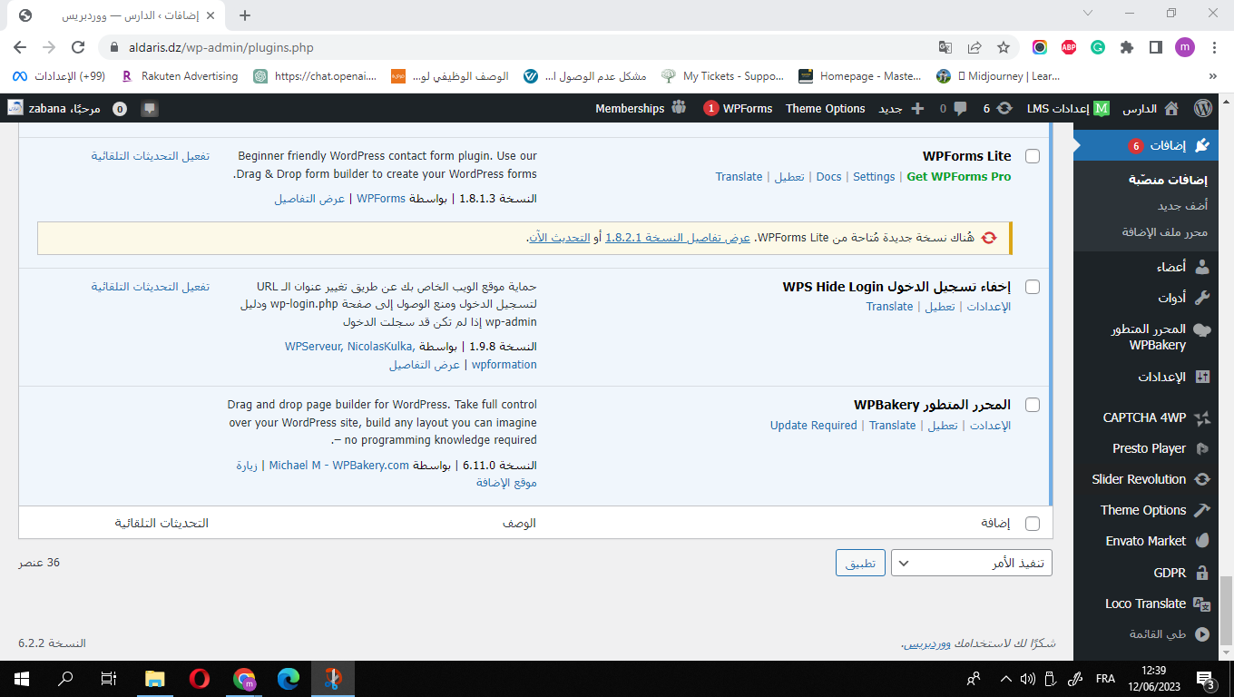Open Chrome extensions puzzle icon
Image resolution: width=1234 pixels, height=697 pixels.
point(1127,47)
